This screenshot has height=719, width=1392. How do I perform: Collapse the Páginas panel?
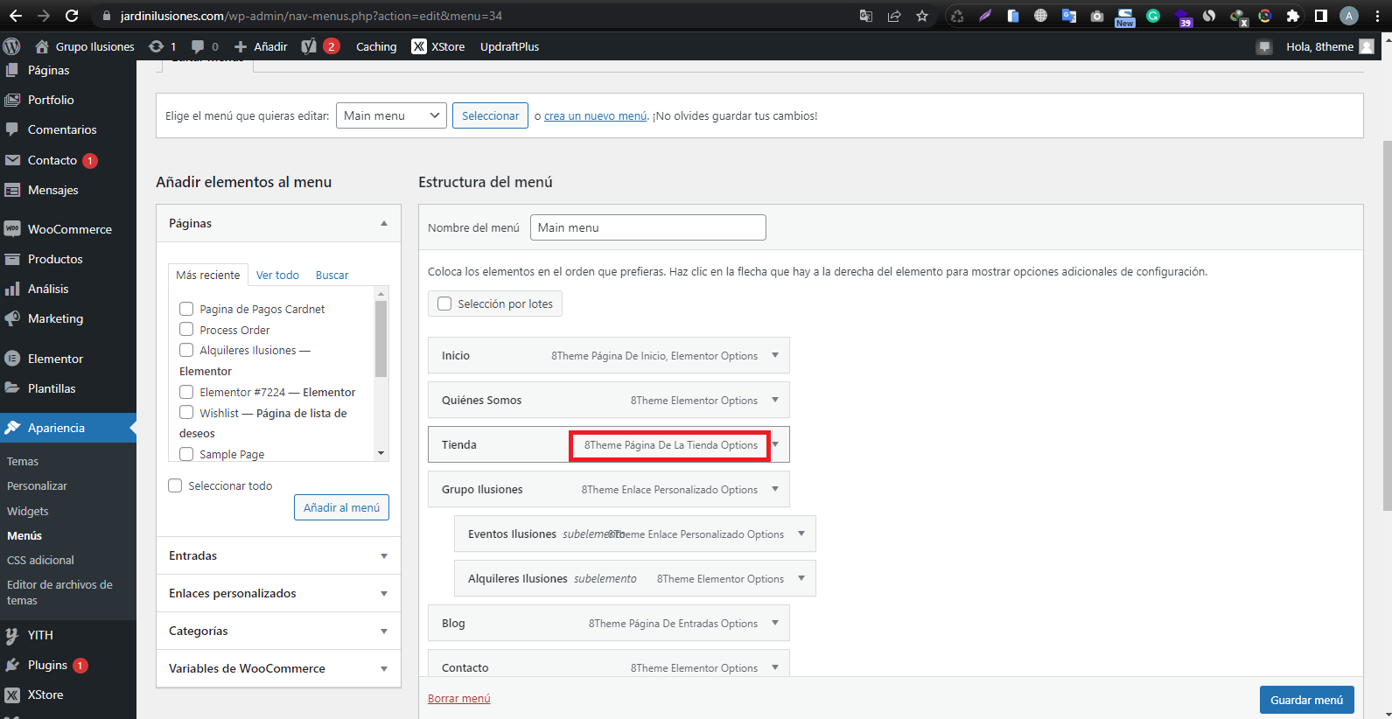(384, 223)
